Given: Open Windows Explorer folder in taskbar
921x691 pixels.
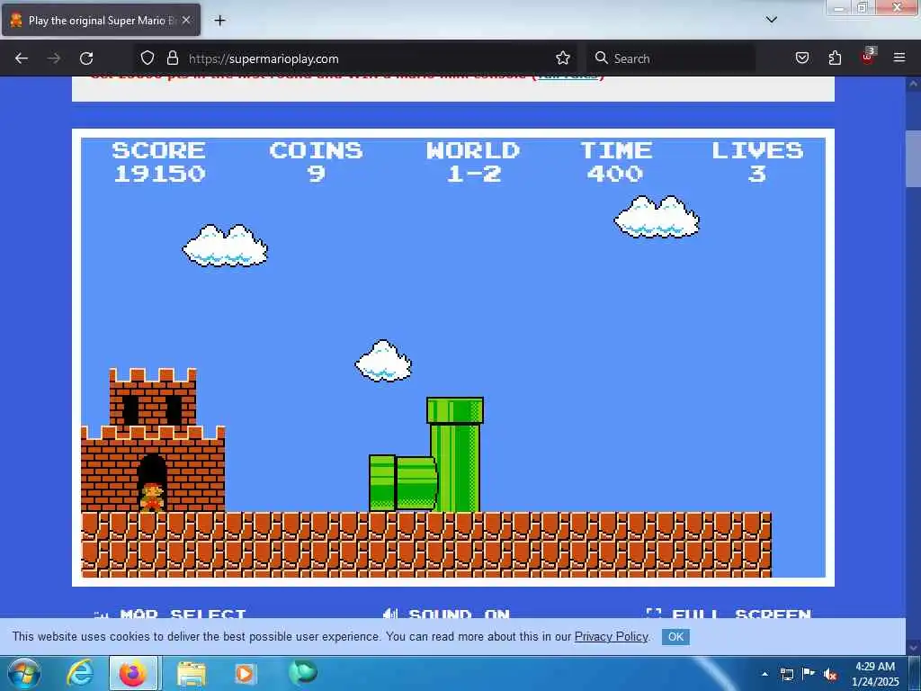Looking at the screenshot, I should pos(192,673).
